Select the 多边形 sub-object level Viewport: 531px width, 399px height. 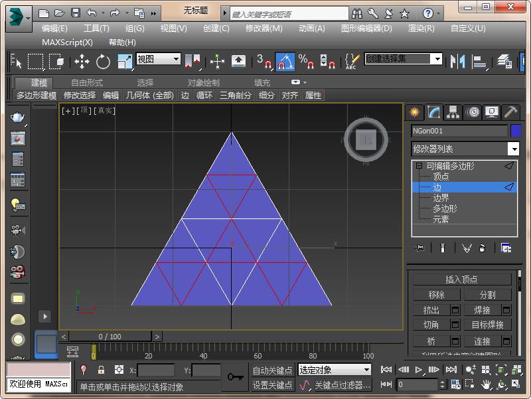coord(445,208)
